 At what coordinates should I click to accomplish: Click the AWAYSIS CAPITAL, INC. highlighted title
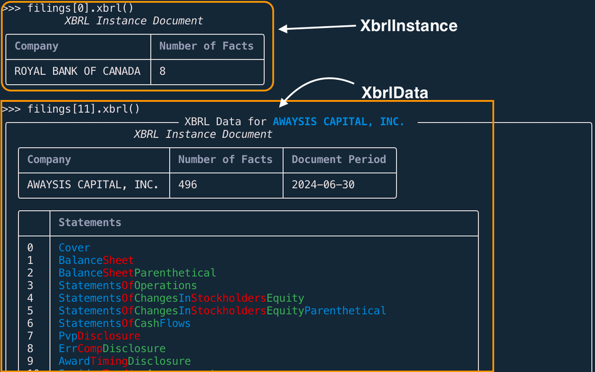click(338, 121)
